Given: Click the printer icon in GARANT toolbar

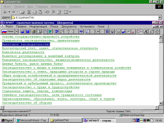Looking at the screenshot, I should point(34,31).
